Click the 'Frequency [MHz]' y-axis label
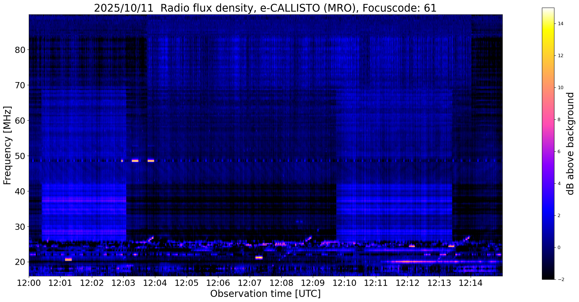The image size is (579, 302). click(8, 145)
